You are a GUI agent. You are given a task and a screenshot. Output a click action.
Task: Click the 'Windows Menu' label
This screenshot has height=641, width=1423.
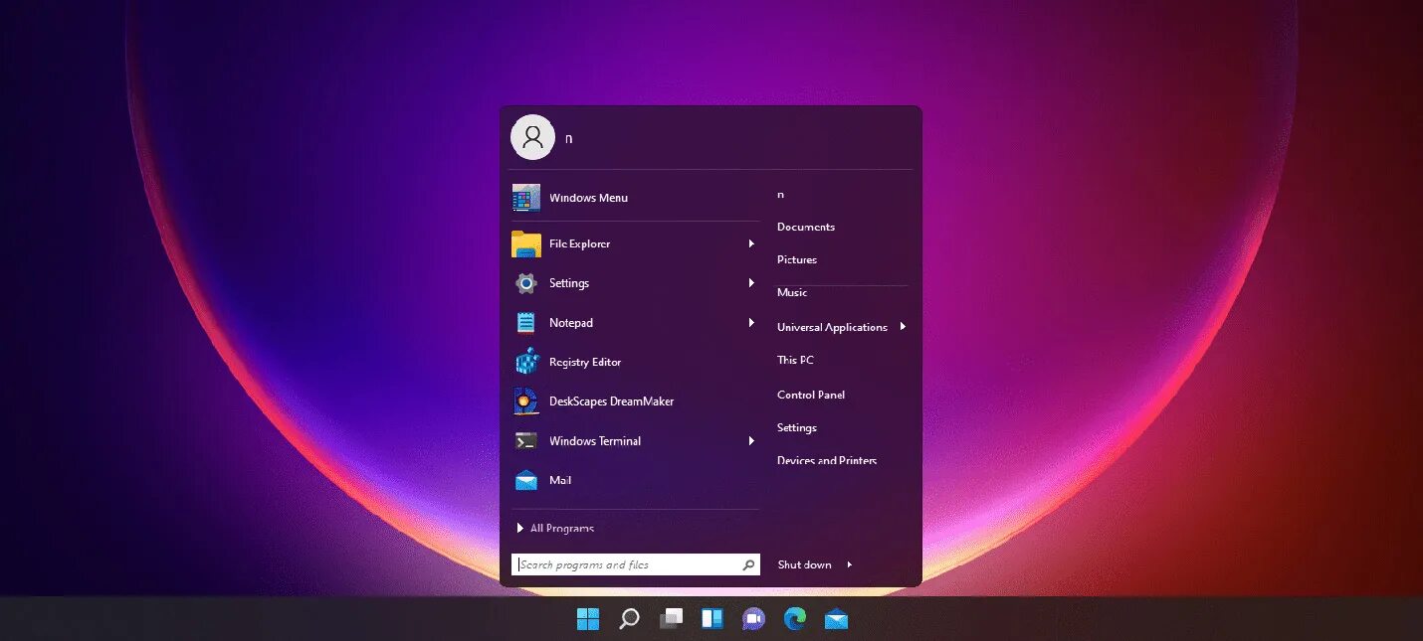click(588, 198)
